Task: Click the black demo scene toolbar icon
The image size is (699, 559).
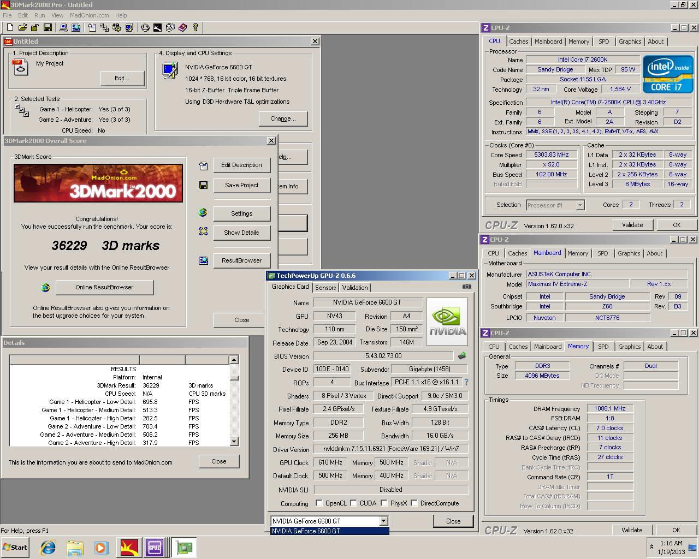Action: (x=157, y=27)
